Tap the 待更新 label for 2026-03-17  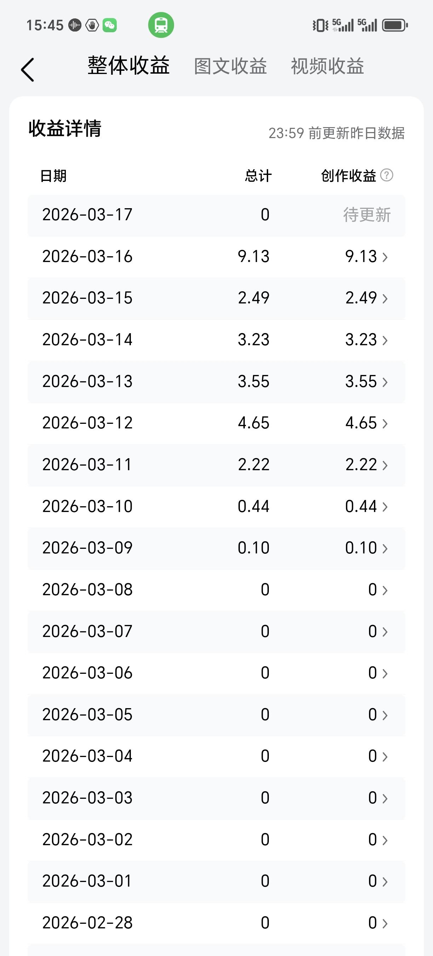click(367, 215)
